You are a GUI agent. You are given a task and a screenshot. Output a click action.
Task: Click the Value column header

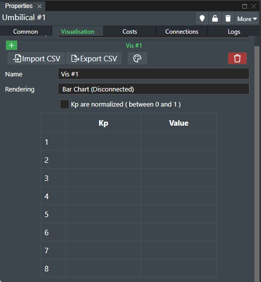click(x=179, y=123)
